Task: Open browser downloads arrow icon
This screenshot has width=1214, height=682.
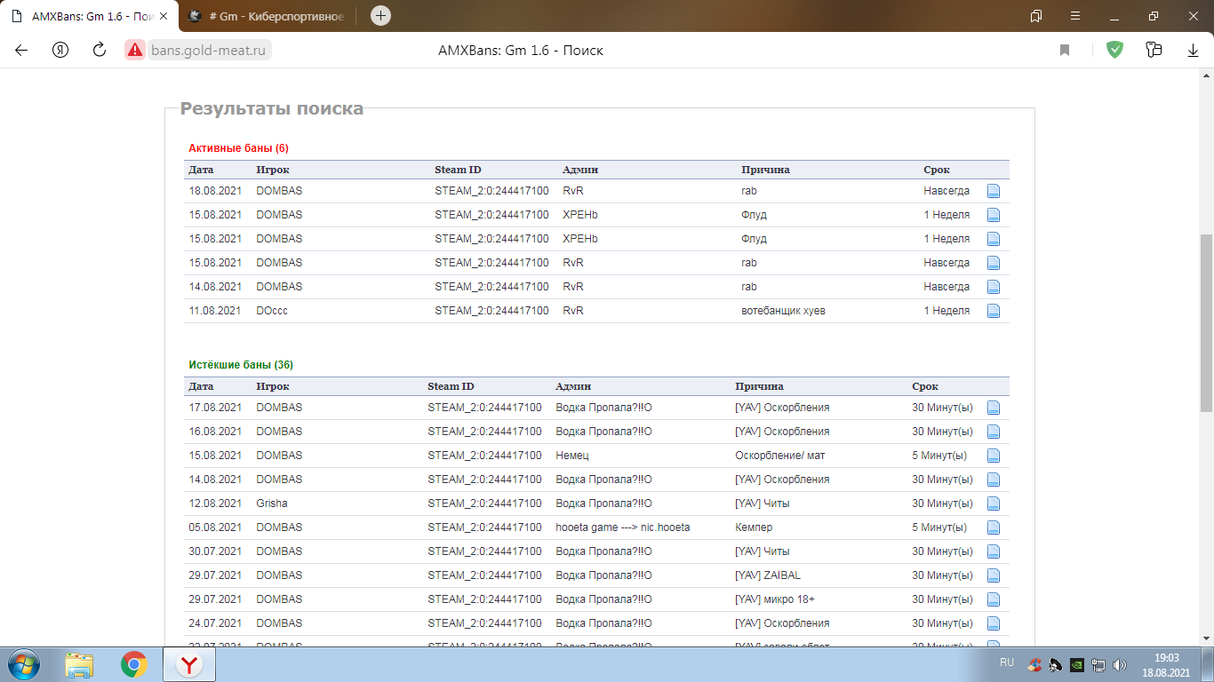Action: click(1194, 51)
